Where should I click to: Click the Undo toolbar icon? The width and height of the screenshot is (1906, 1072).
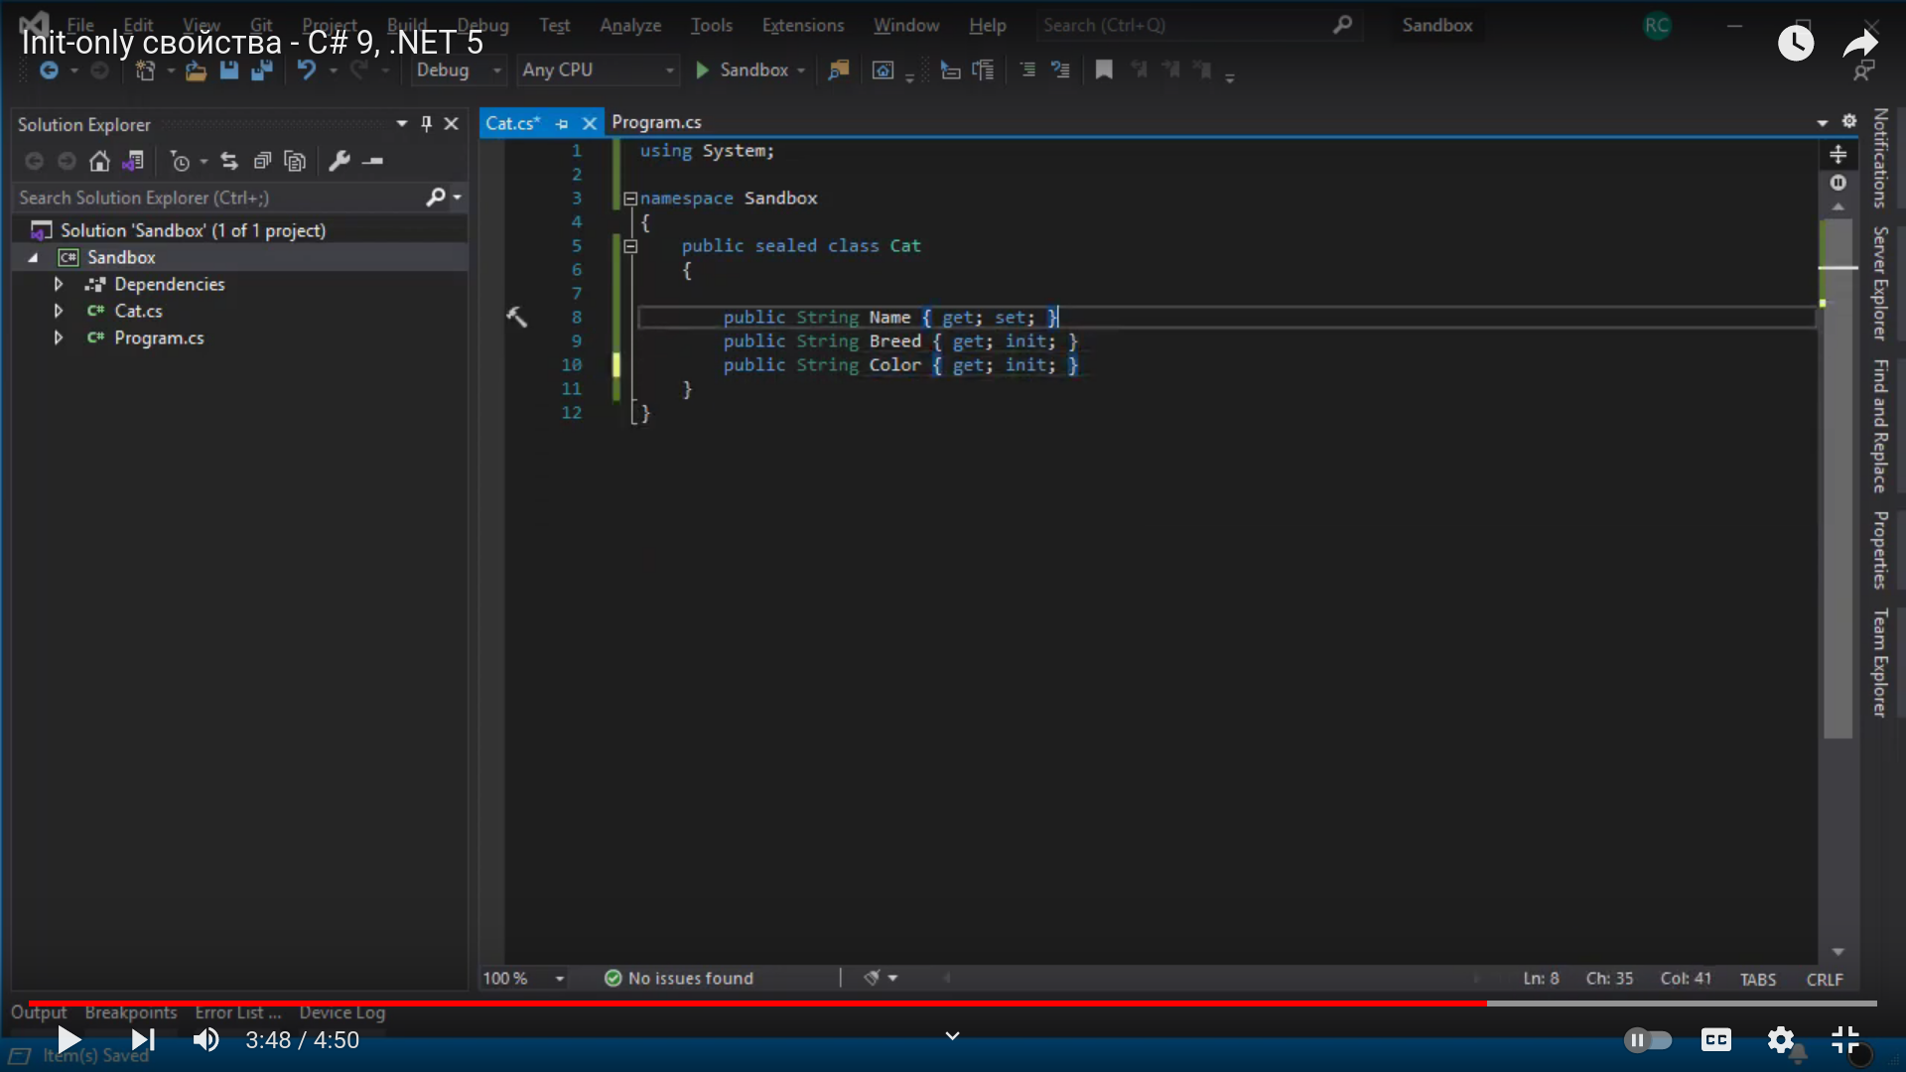click(307, 70)
